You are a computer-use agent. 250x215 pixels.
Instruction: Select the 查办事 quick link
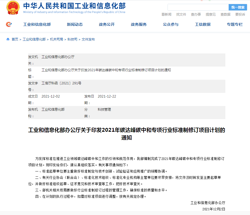click(196, 15)
